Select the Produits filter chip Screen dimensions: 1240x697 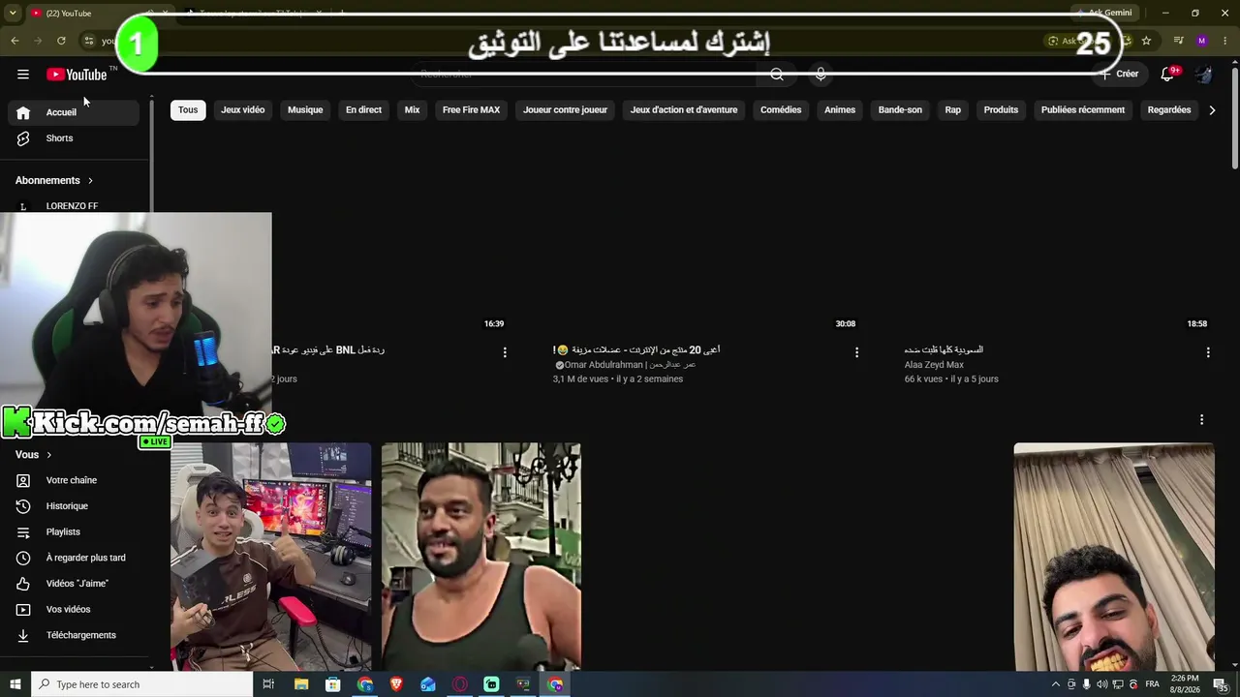click(1001, 110)
